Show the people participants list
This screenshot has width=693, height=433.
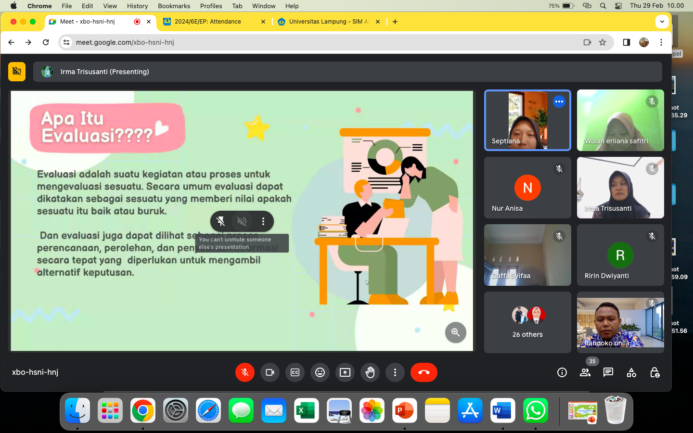(x=585, y=372)
